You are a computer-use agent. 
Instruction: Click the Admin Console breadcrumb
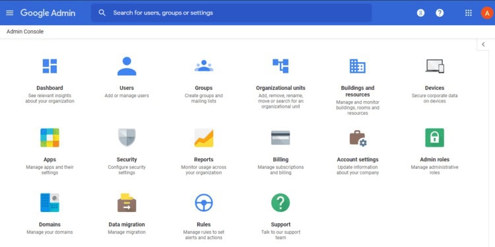[x=25, y=32]
